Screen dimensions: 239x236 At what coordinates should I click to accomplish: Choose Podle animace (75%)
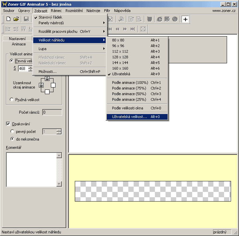(137, 88)
